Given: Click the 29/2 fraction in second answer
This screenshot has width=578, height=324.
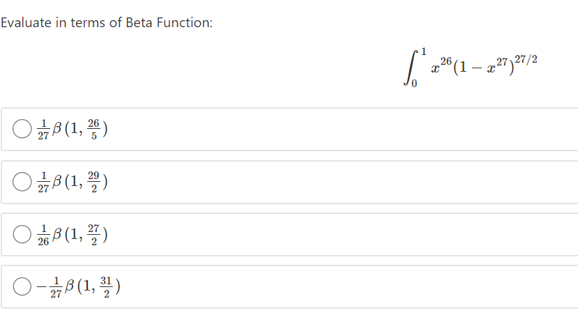Looking at the screenshot, I should 93,182.
